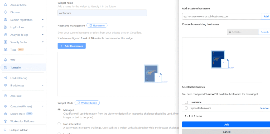Click the custom hostname input field
The width and height of the screenshot is (270, 134).
[221, 16]
